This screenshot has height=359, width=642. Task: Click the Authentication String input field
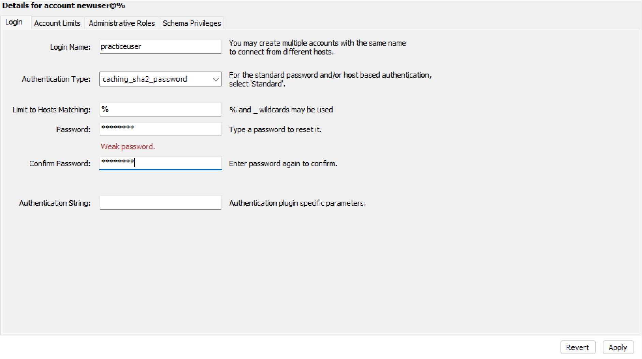pyautogui.click(x=160, y=203)
